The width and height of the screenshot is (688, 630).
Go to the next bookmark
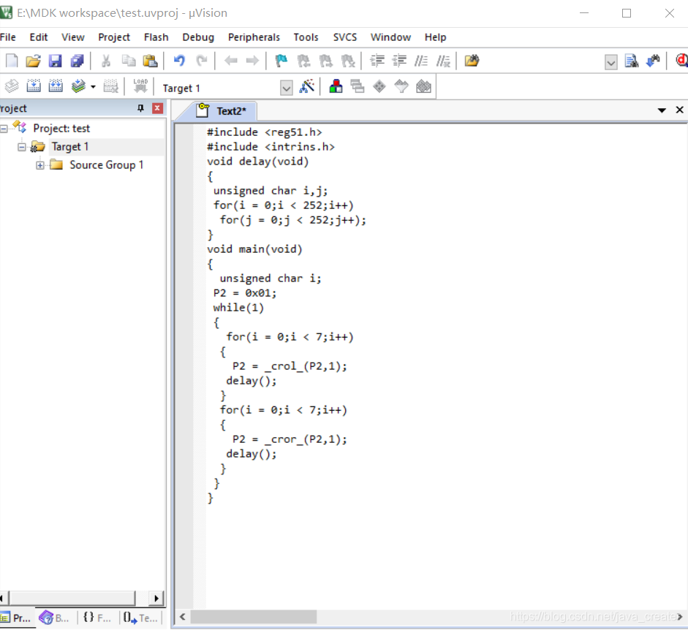[325, 61]
